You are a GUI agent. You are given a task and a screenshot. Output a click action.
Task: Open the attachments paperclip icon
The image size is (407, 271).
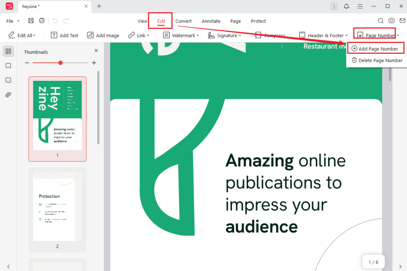click(x=8, y=95)
